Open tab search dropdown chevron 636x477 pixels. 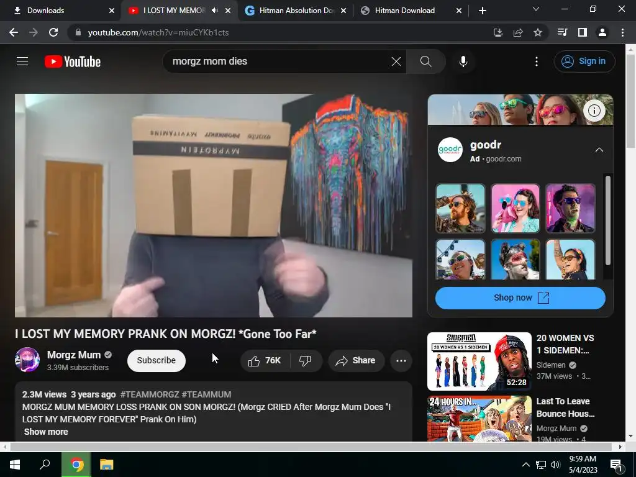[536, 9]
